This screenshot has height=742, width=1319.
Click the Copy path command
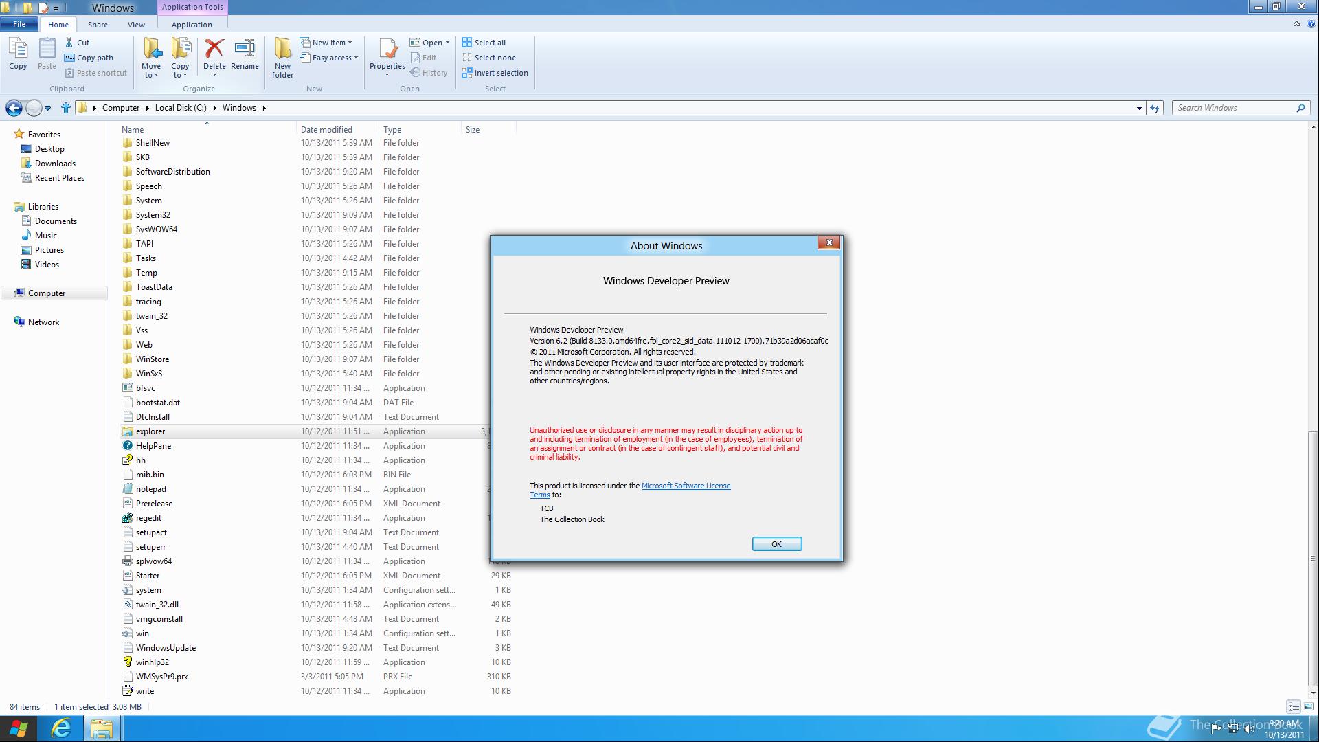coord(89,58)
